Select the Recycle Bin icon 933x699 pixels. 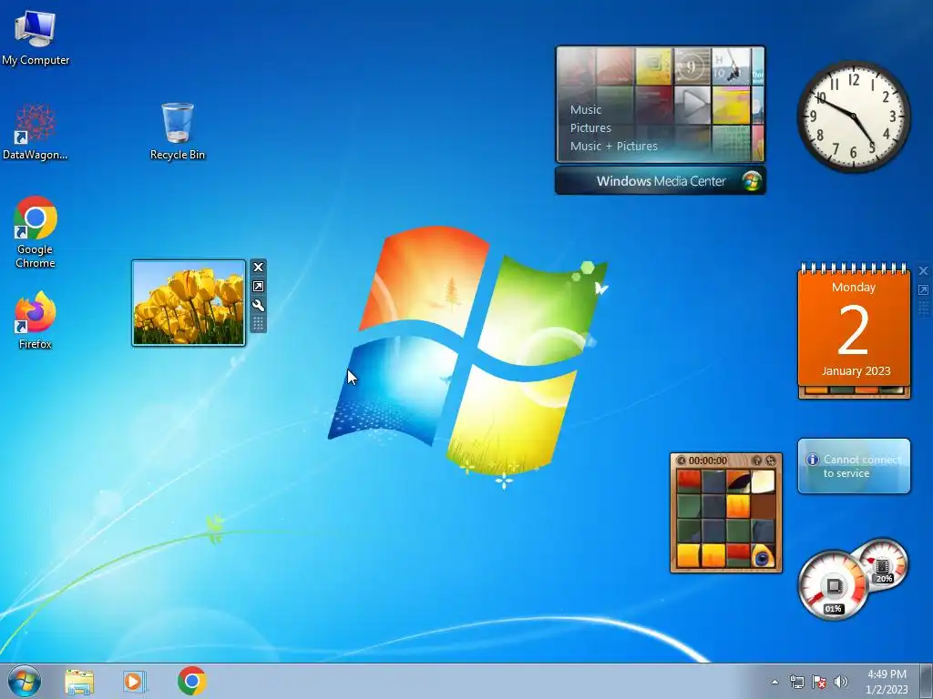[178, 131]
